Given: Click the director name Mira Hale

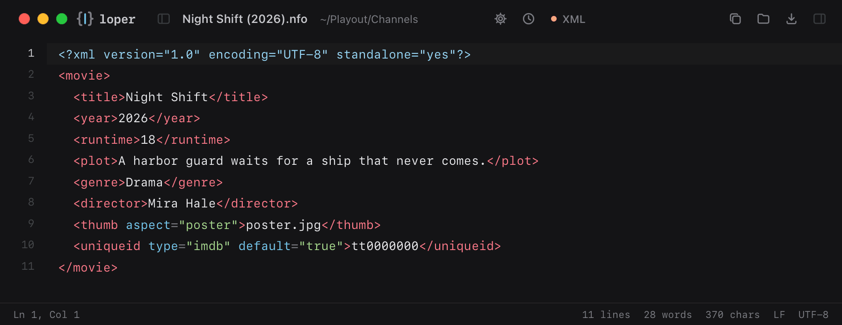Looking at the screenshot, I should 182,203.
